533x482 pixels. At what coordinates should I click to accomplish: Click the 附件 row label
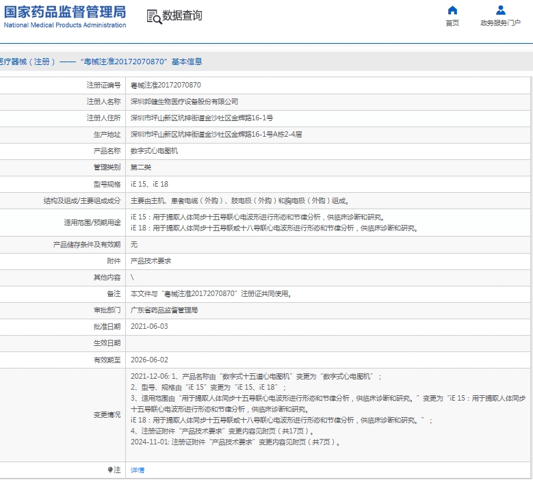coord(114,261)
